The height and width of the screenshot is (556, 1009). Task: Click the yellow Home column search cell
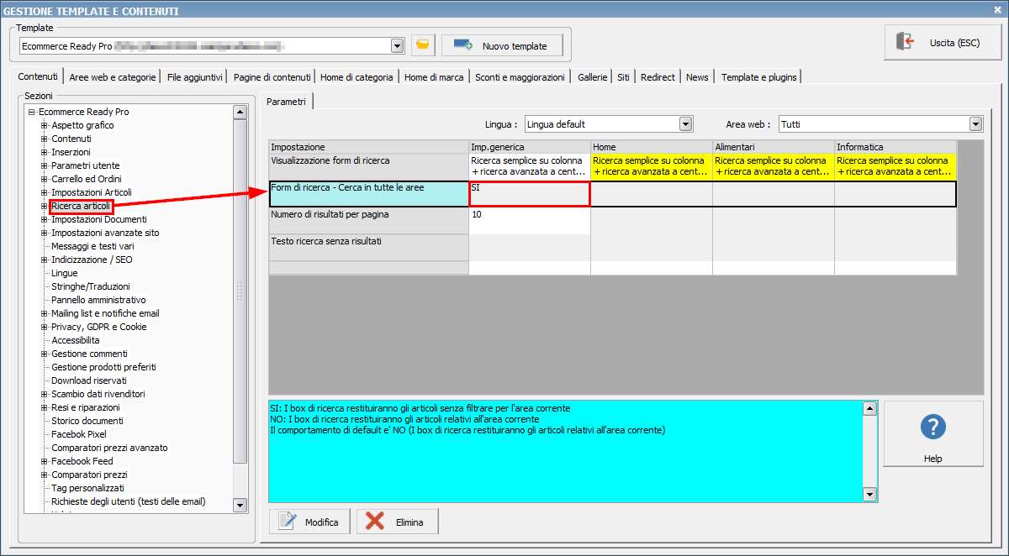tap(652, 166)
